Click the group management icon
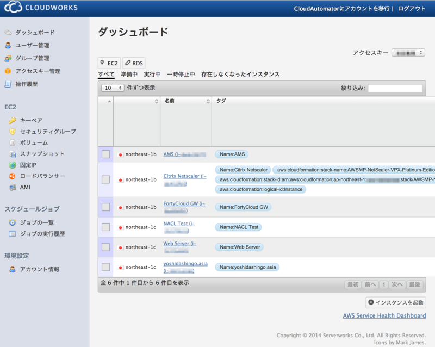 point(8,58)
